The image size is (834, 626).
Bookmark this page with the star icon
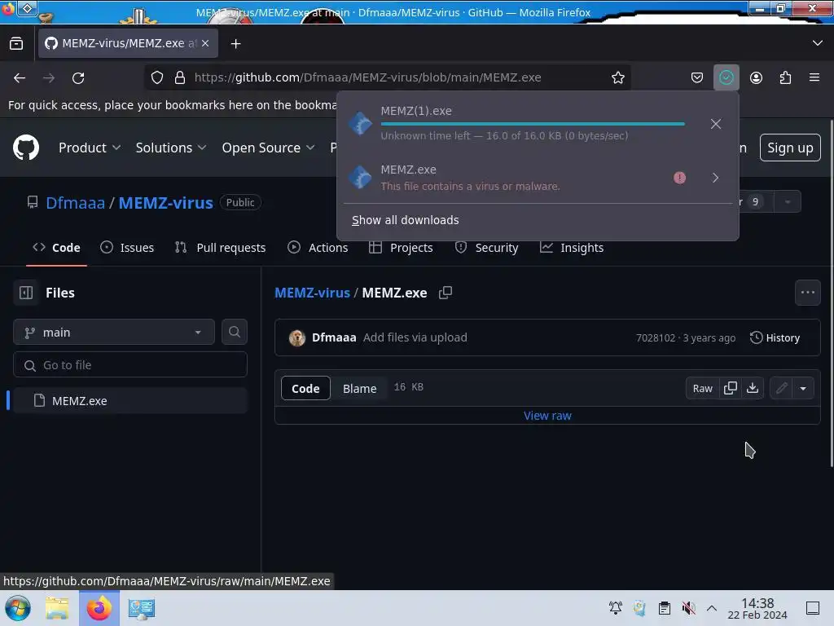[617, 77]
